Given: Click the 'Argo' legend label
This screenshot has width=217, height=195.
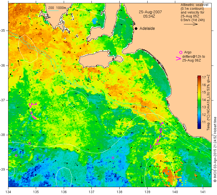Looking at the screenshot, I should pyautogui.click(x=188, y=52).
